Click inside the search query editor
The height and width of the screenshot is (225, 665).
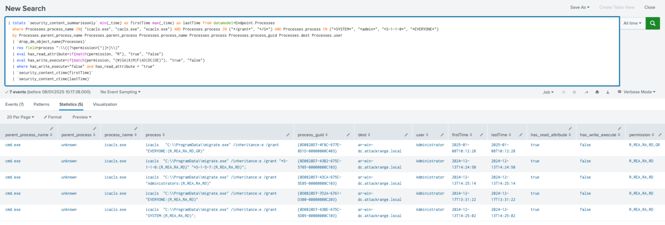tap(312, 51)
